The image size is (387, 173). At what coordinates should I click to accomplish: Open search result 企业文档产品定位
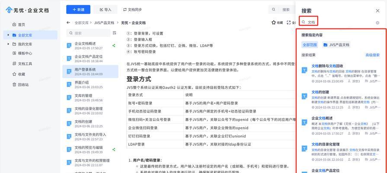pyautogui.click(x=326, y=170)
